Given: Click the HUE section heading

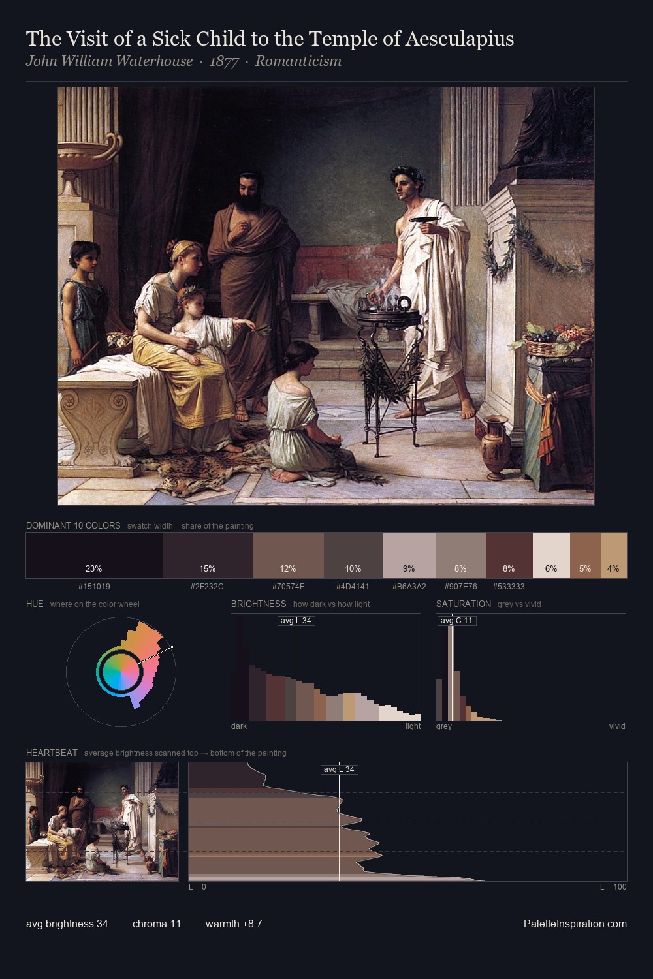Looking at the screenshot, I should (x=35, y=604).
